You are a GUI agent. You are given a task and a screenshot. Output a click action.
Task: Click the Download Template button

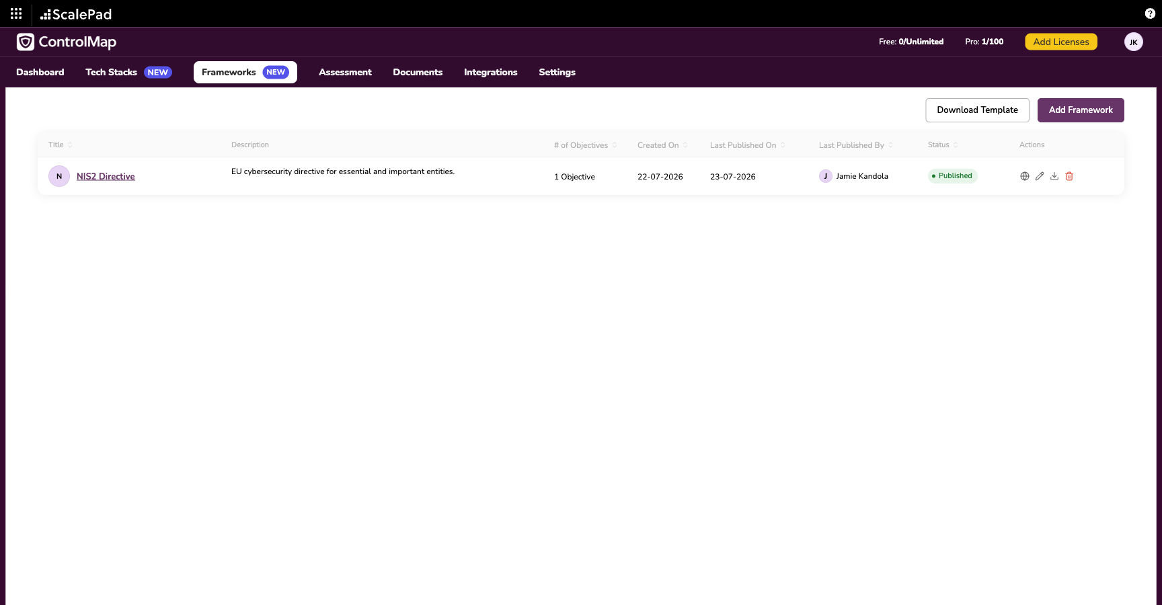[x=977, y=110]
